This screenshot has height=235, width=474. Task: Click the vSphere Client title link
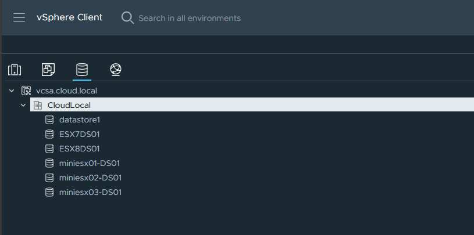[x=69, y=17]
